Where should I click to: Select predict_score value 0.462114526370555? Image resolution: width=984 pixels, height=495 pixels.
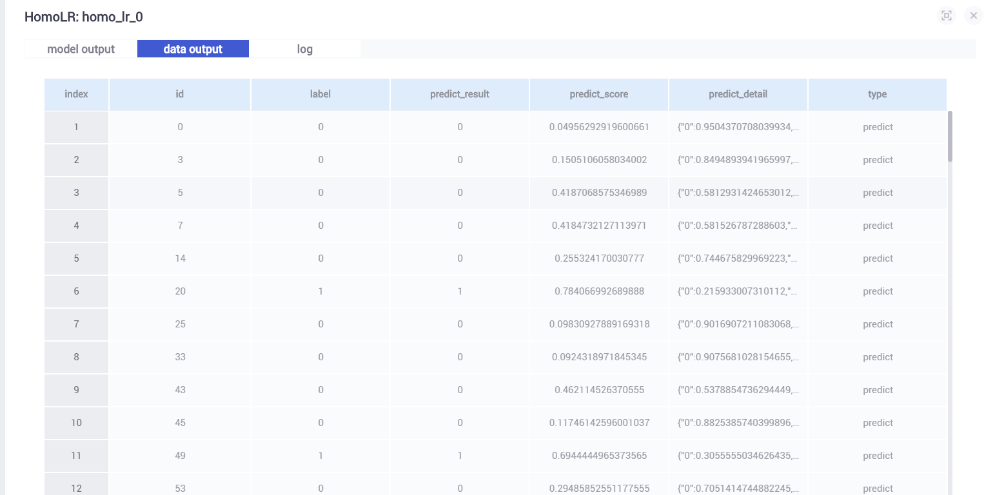click(599, 390)
